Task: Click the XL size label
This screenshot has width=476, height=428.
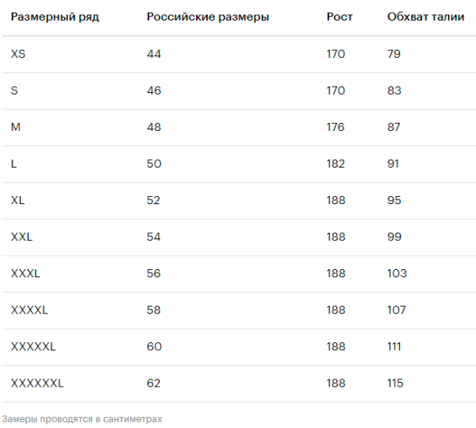Action: pos(18,200)
